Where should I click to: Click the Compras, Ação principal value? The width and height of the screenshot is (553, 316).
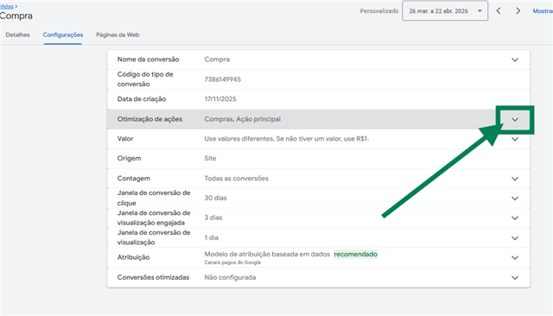(x=242, y=119)
